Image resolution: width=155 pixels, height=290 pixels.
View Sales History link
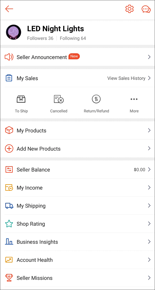coord(126,78)
